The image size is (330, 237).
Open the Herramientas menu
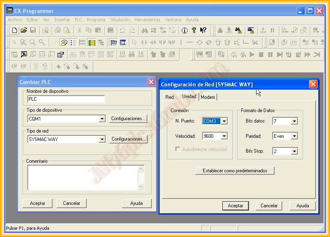[147, 20]
